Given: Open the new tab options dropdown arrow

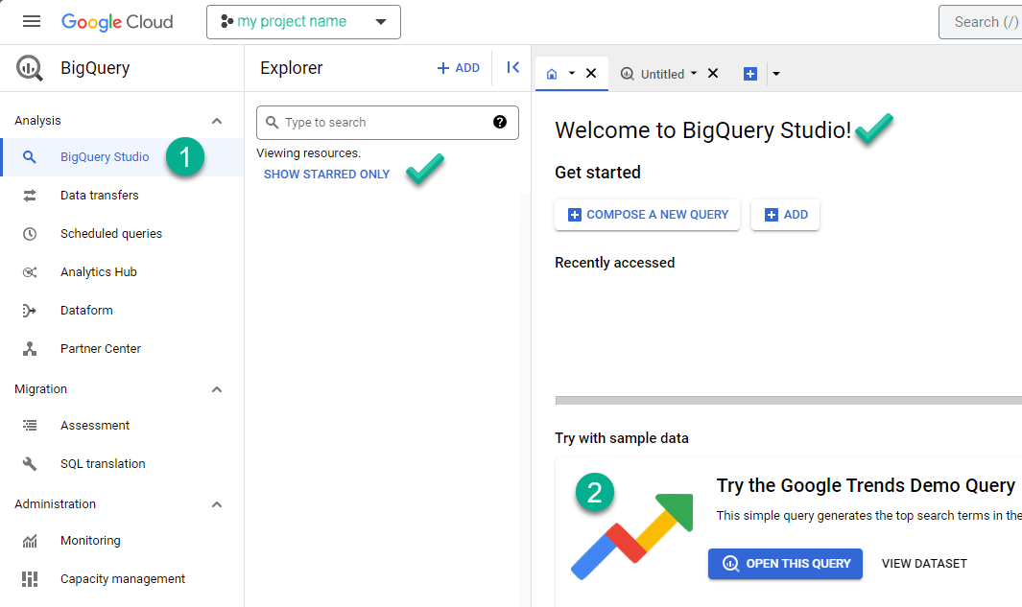Looking at the screenshot, I should pos(776,74).
